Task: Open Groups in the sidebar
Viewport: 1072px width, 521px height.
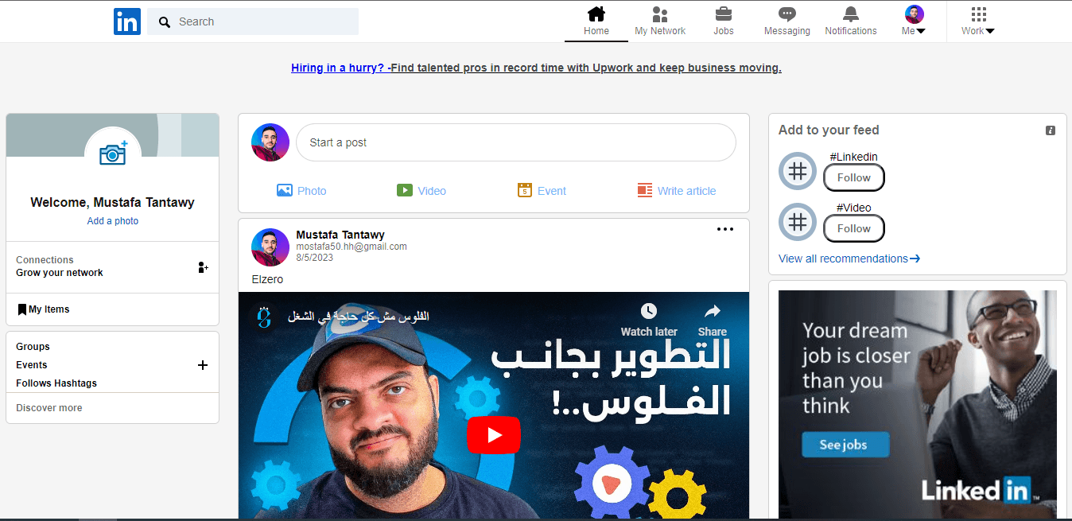Action: [33, 347]
